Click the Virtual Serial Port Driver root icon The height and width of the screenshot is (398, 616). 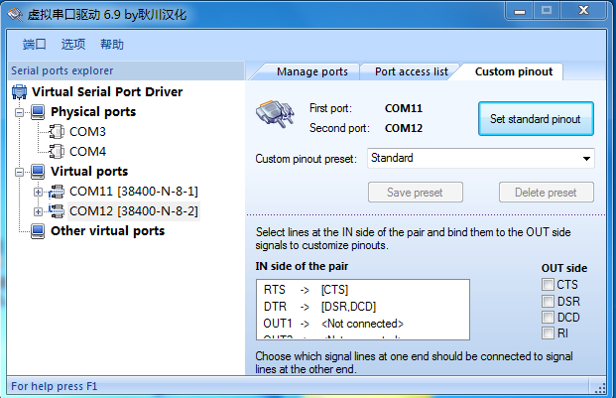tap(19, 92)
